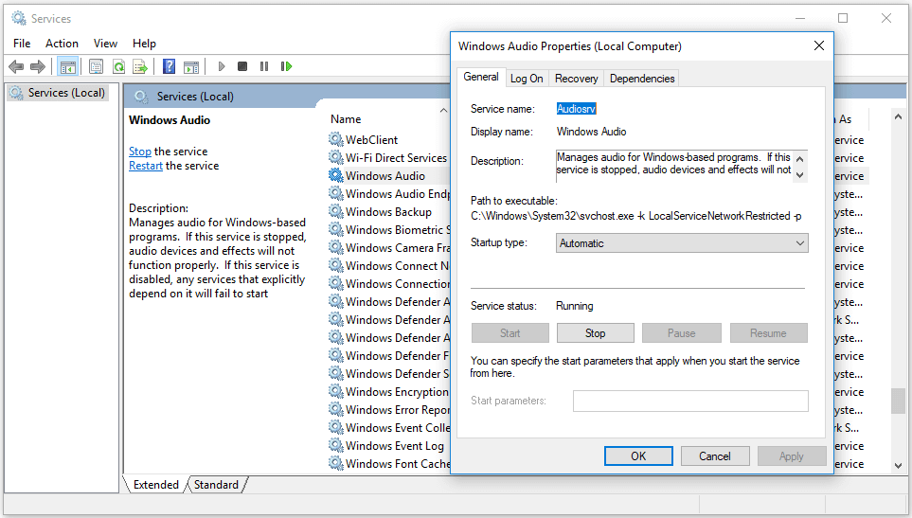Screen dimensions: 912x518
Task: Click the Export List toolbar icon
Action: point(140,67)
